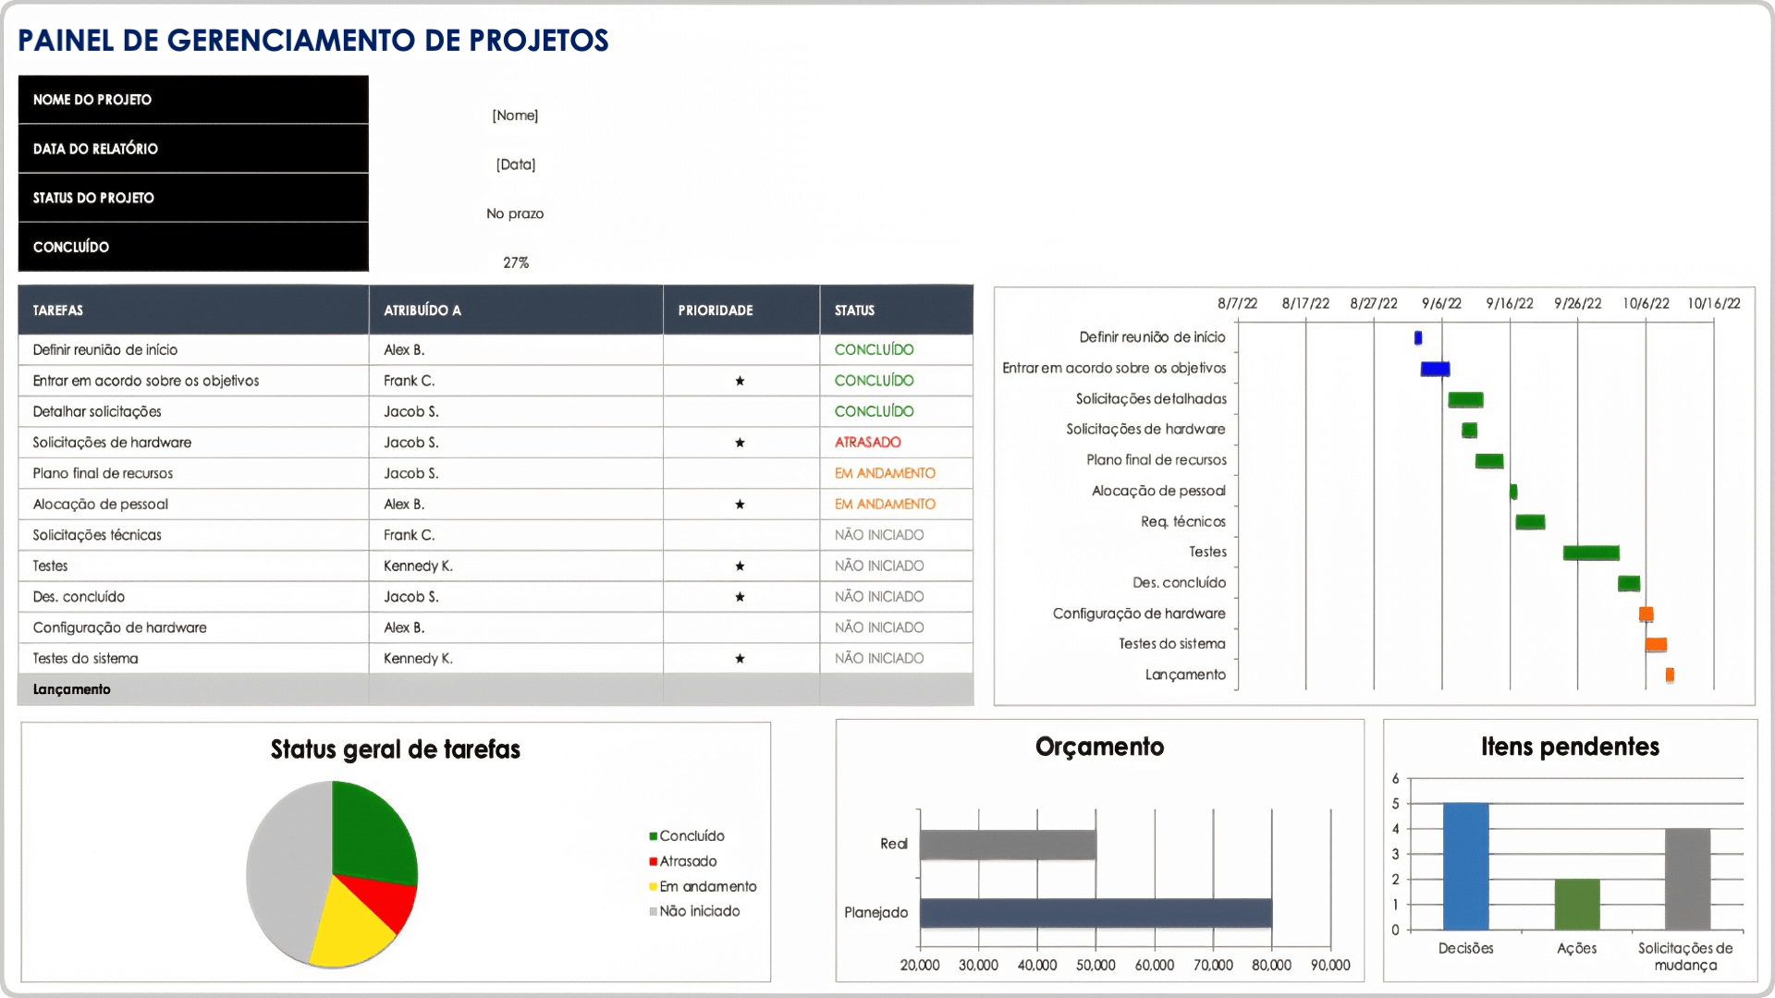
Task: Click the Gantt bar for Solicitações detalhadas
Action: [1465, 400]
